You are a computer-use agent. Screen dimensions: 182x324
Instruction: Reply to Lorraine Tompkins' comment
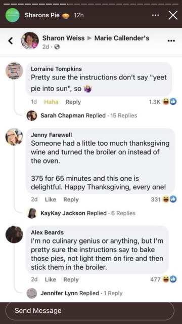pos(73,102)
